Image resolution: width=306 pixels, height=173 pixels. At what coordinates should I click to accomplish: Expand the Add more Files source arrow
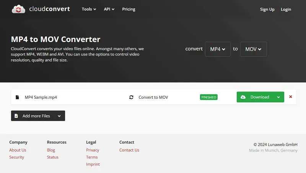point(59,116)
